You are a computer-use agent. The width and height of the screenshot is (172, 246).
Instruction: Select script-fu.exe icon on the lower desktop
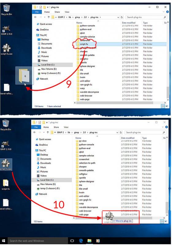click(x=6, y=165)
